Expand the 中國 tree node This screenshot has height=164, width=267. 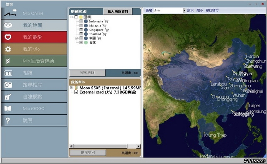point(76,38)
